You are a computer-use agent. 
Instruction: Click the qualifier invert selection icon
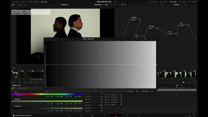click(x=27, y=88)
